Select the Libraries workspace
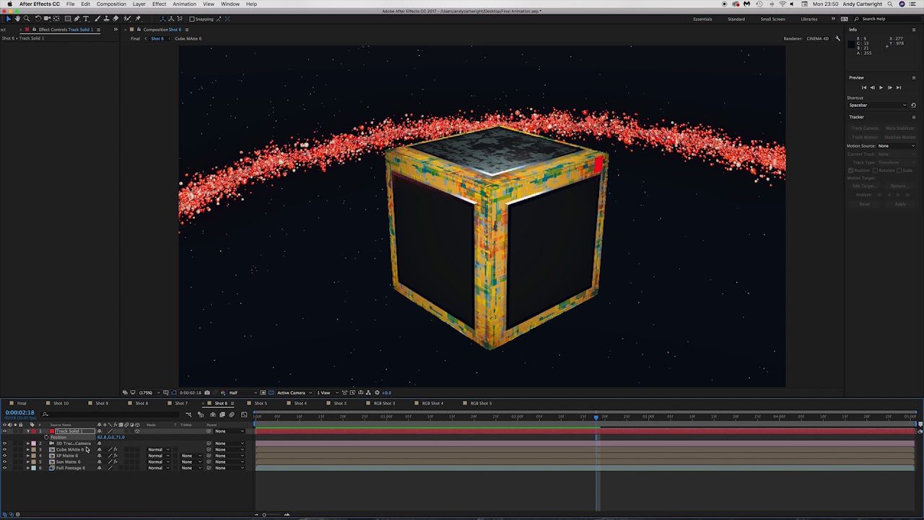This screenshot has width=924, height=520. 809,19
